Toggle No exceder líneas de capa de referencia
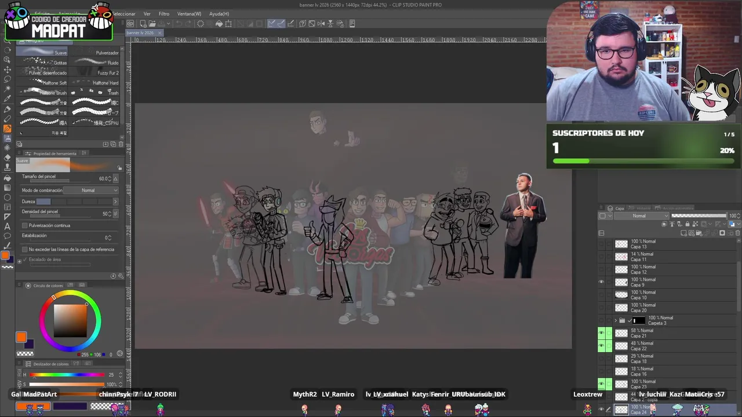The height and width of the screenshot is (417, 742). click(x=24, y=249)
